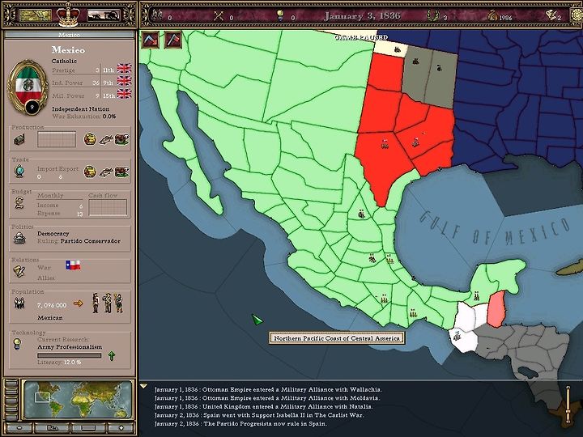The width and height of the screenshot is (583, 437).
Task: Click the plus zoom-in button below the minimap
Action: coord(121,428)
